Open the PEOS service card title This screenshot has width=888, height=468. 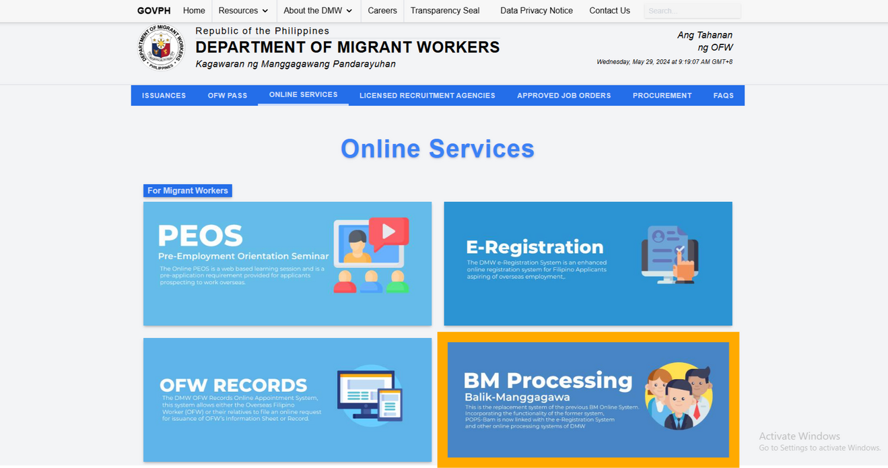(x=200, y=236)
